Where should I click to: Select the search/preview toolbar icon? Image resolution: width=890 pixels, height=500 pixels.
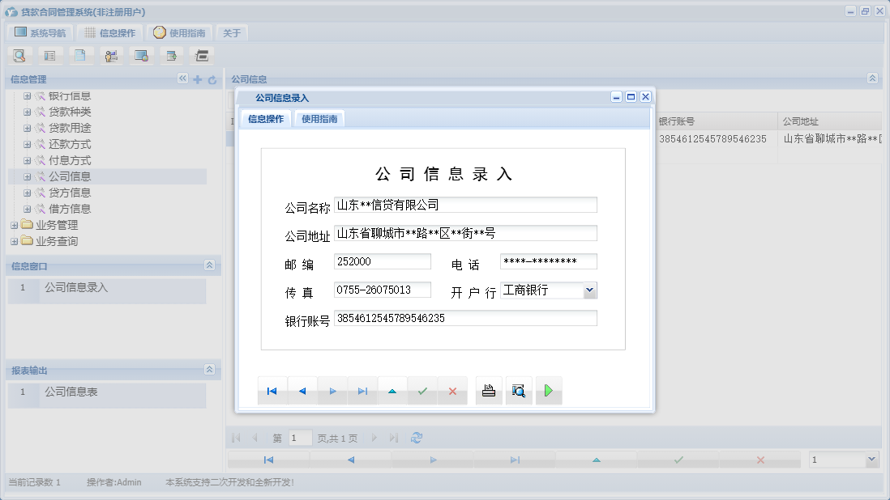click(19, 55)
